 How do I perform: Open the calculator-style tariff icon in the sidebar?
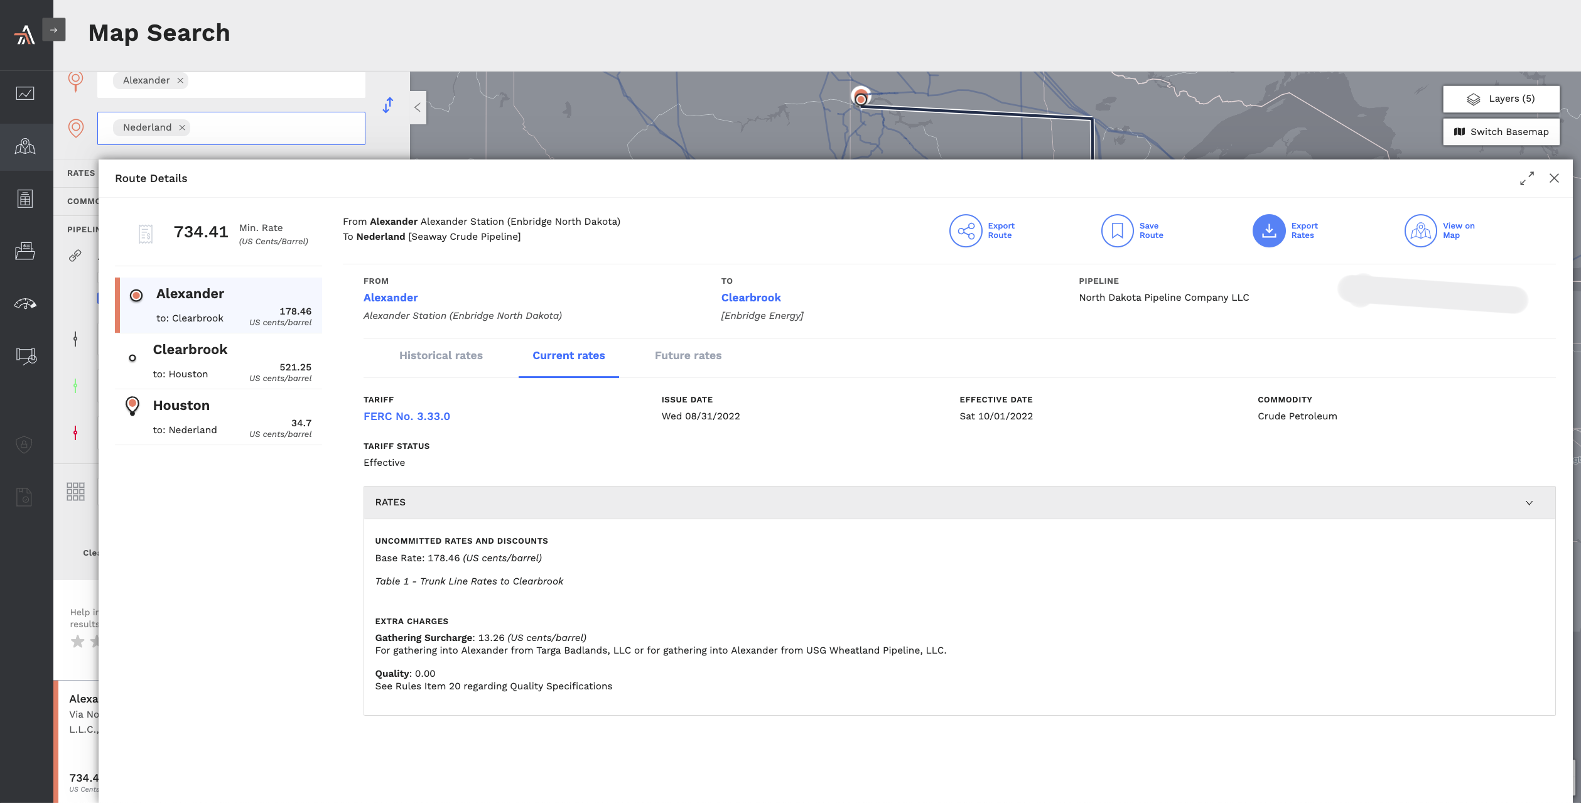(25, 198)
